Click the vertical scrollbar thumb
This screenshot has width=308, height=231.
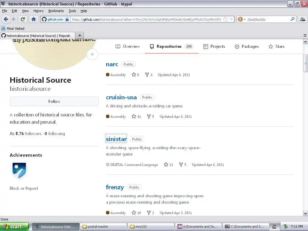[306, 63]
